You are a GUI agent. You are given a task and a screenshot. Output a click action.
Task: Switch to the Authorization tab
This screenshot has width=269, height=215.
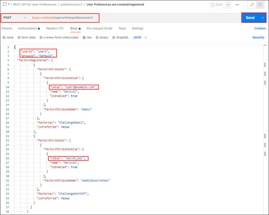[x=29, y=28]
